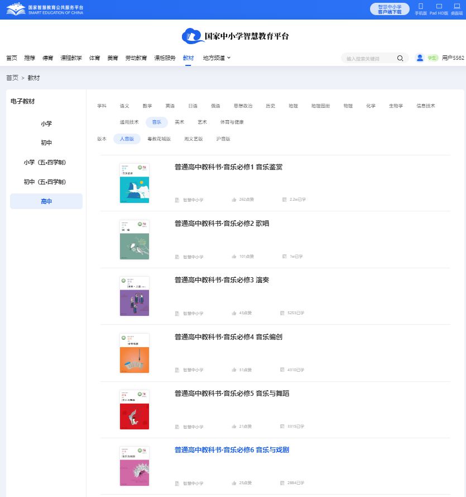Screen dimensions: 466x497
Task: Select 小学 in the 电子教材 sidebar
Action: coord(46,124)
